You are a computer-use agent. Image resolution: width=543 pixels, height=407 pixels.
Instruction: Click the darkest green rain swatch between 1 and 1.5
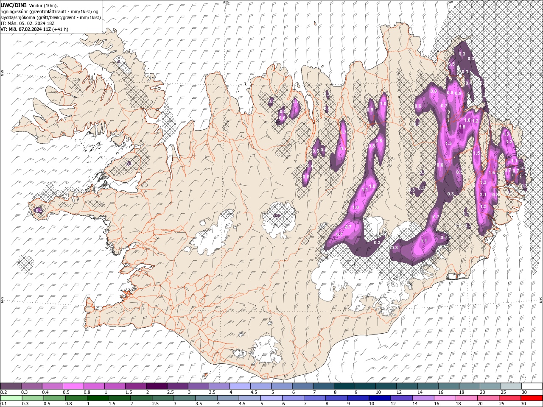click(98, 398)
